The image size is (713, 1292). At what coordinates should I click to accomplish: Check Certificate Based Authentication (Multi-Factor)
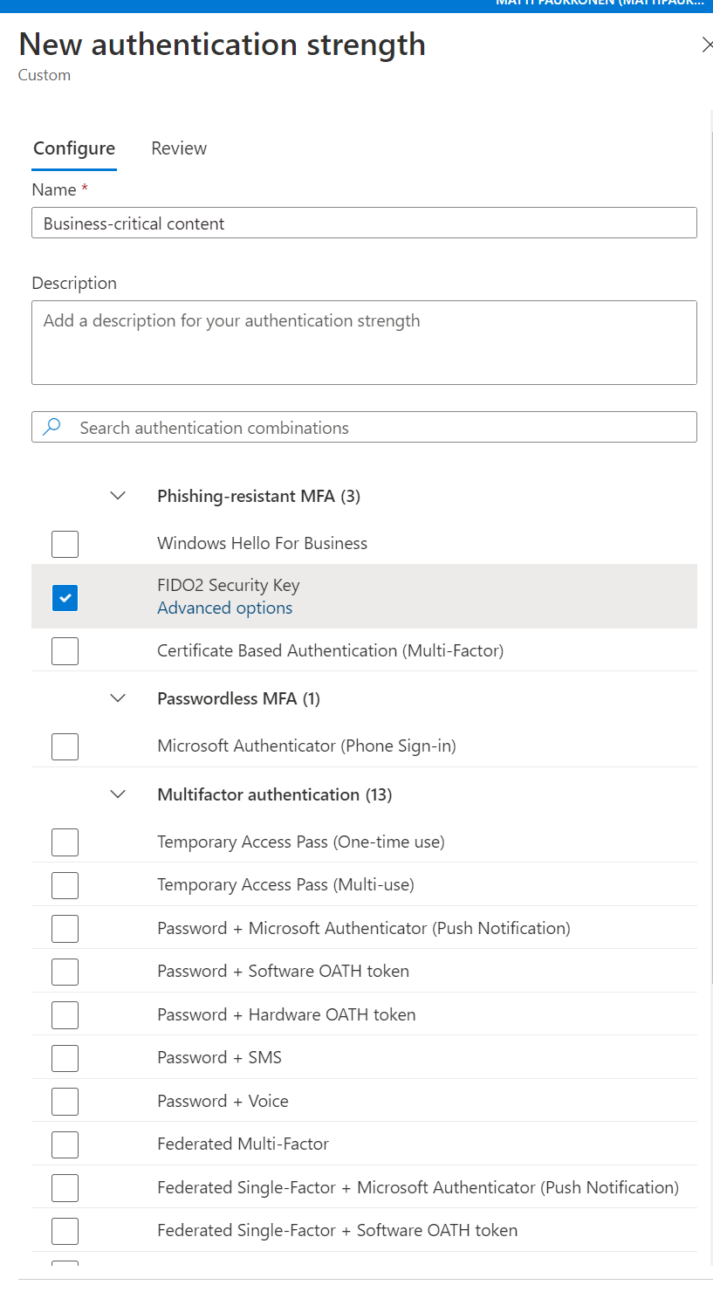pyautogui.click(x=65, y=650)
